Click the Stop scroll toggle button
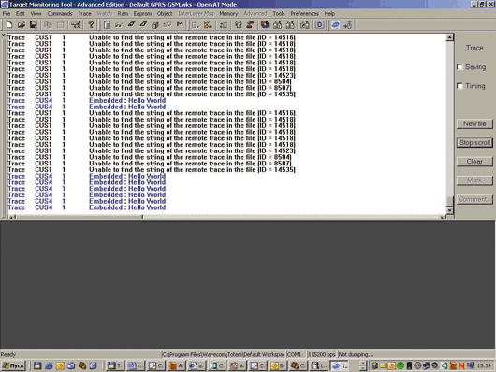496x372 pixels. tap(474, 143)
